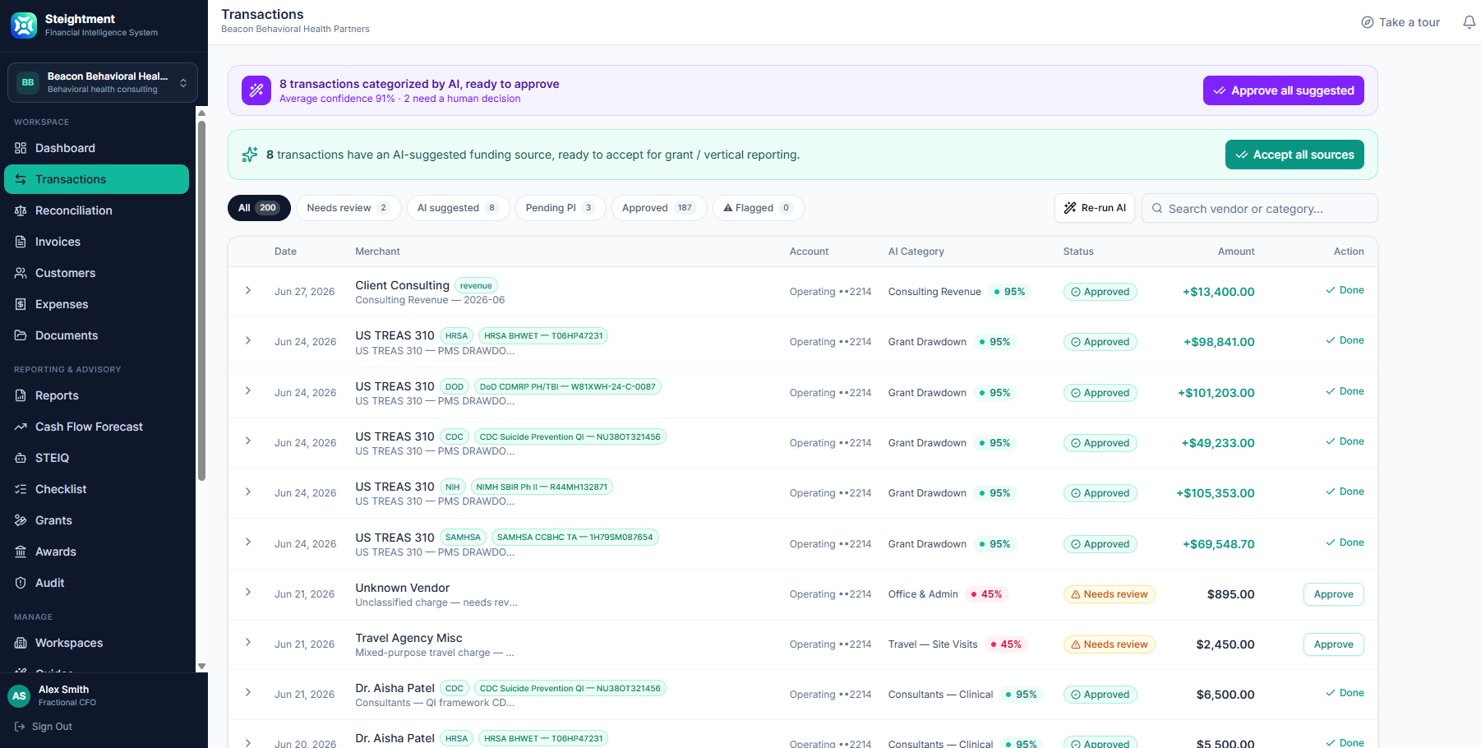Click the Grants icon in sidebar
Screen dimensions: 1481x748
pyautogui.click(x=21, y=520)
